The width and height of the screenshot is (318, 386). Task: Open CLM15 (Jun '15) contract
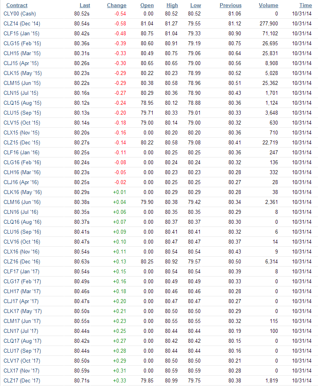pyautogui.click(x=22, y=83)
